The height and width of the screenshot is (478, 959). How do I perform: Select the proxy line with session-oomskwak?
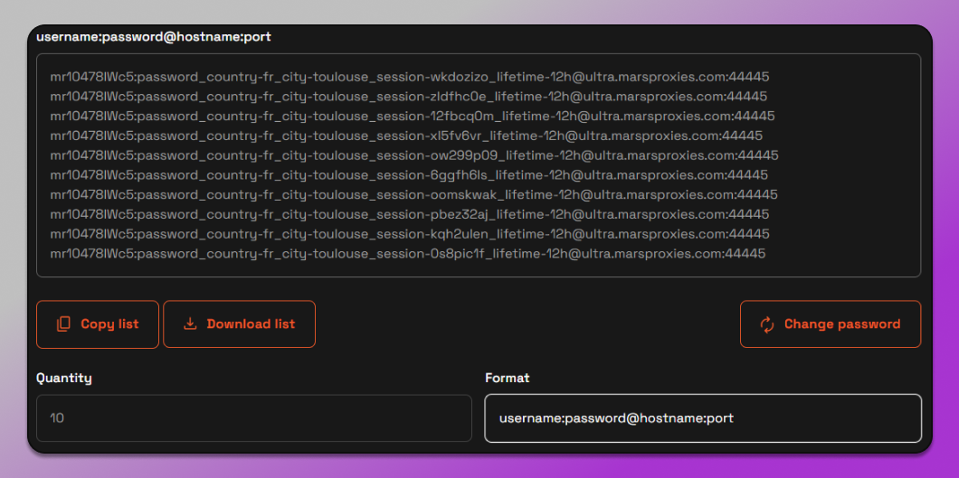click(414, 195)
